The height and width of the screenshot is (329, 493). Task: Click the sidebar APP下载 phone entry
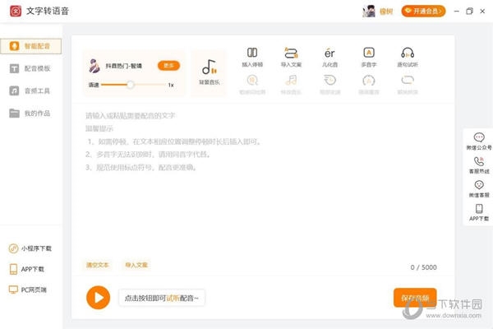(27, 269)
